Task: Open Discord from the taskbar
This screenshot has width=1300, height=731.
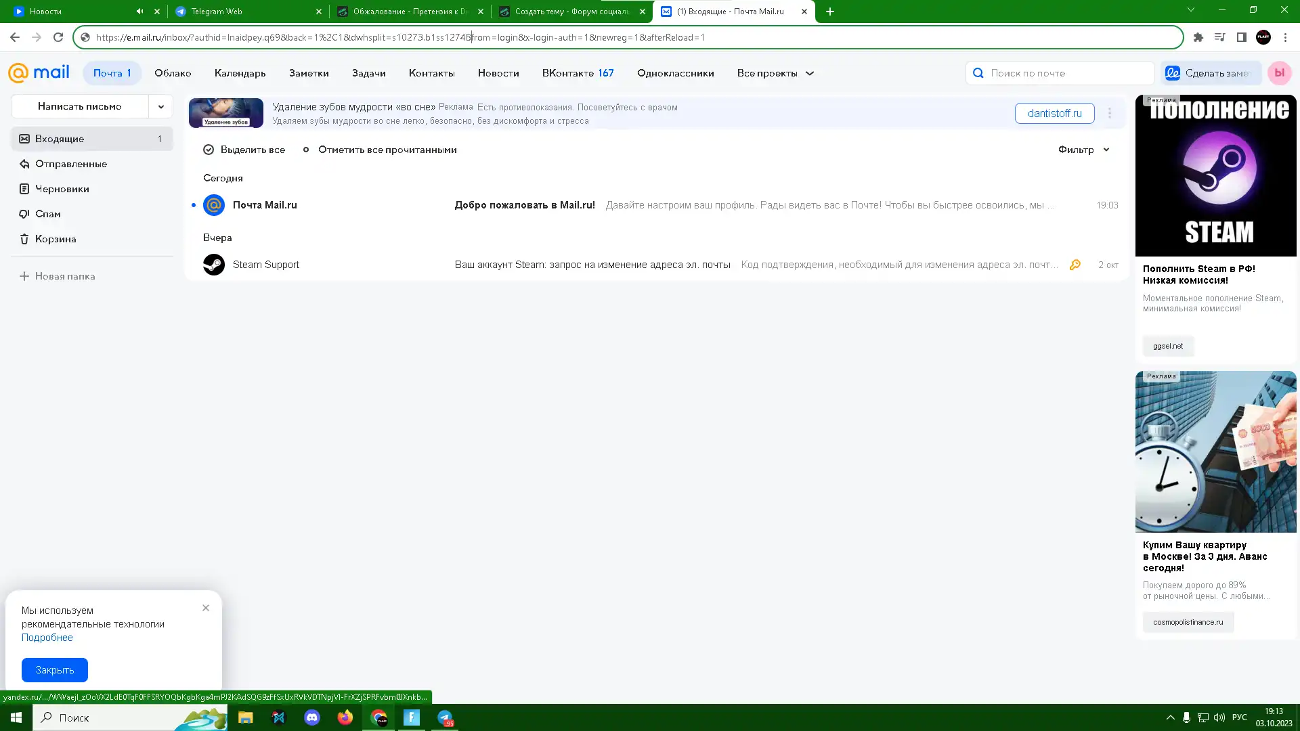Action: pyautogui.click(x=312, y=717)
